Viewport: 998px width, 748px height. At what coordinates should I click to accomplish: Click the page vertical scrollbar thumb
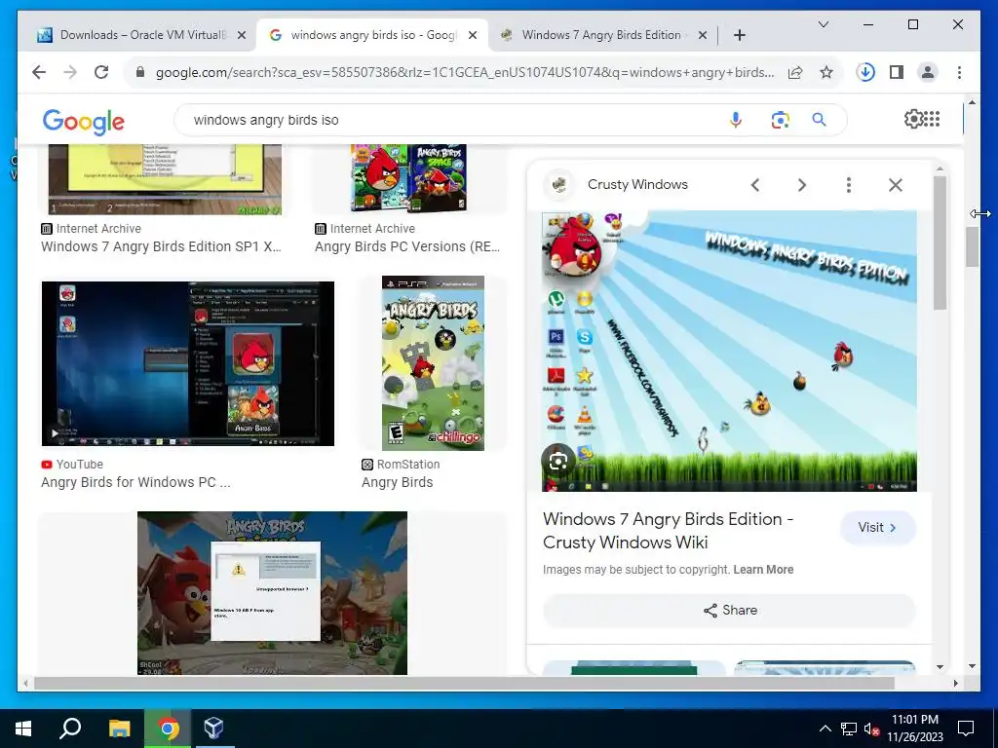972,246
